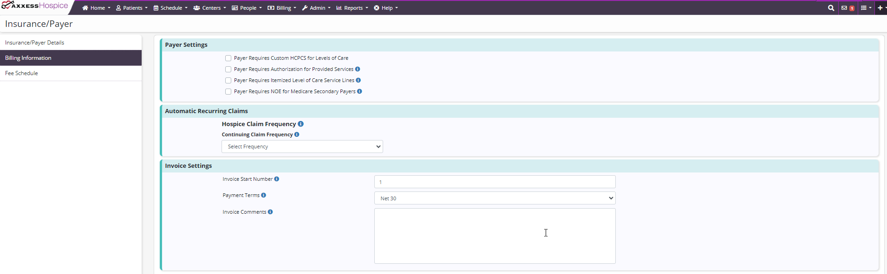Click the Invoice Comments text area

click(x=495, y=236)
